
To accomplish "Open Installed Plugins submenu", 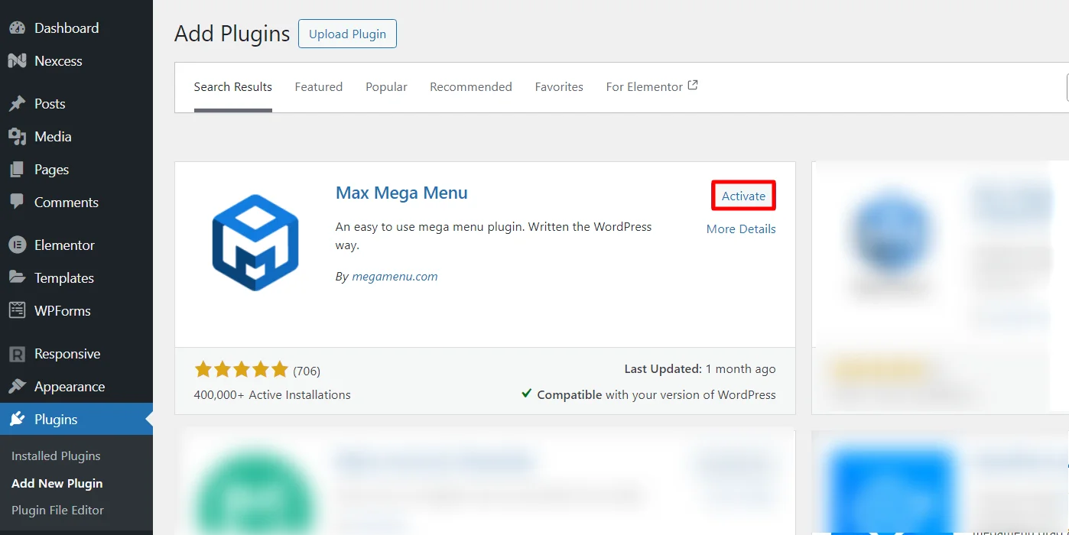I will point(56,456).
